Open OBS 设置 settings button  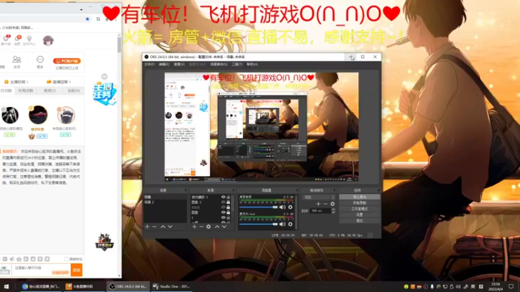tap(359, 215)
